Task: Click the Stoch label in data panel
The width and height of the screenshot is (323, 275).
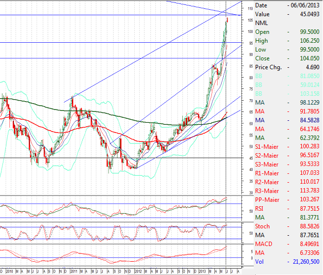Action: pos(263,226)
